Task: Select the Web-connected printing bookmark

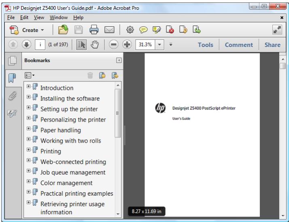Action: [73, 162]
